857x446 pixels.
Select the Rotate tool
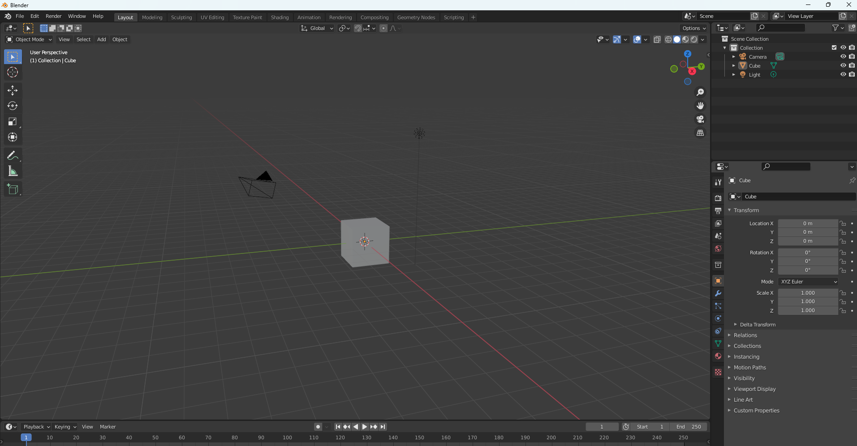[x=13, y=106]
